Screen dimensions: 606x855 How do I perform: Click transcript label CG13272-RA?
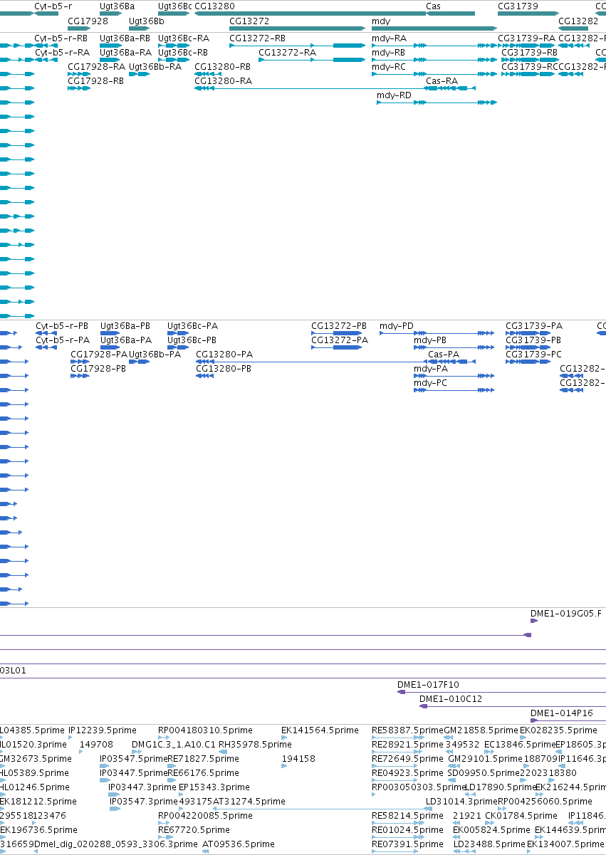(x=287, y=52)
